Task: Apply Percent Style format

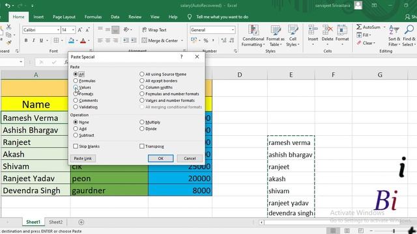Action: click(x=206, y=40)
